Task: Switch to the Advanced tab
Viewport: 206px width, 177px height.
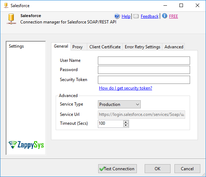Action: 174,47
